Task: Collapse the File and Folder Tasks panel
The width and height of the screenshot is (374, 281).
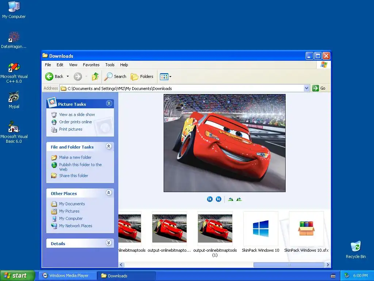Action: coord(109,146)
